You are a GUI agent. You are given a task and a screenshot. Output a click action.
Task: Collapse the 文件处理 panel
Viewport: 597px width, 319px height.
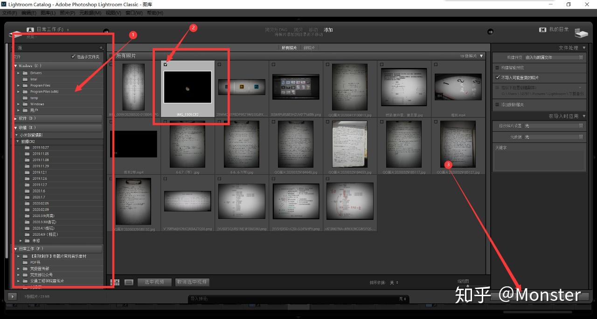584,48
